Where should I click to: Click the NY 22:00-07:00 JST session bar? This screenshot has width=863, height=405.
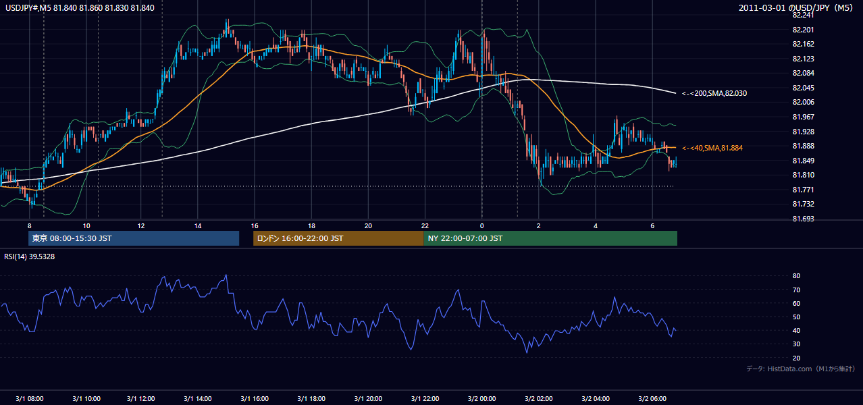point(550,238)
